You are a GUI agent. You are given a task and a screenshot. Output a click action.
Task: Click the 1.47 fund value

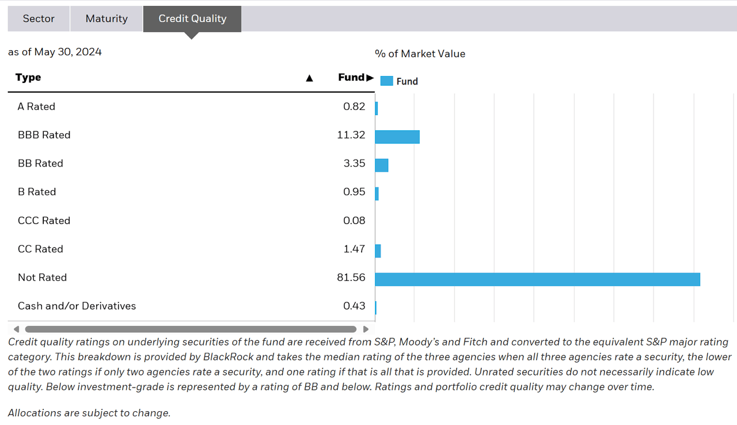354,249
